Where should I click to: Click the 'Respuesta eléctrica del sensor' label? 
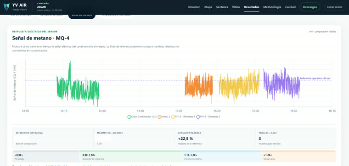click(x=35, y=32)
